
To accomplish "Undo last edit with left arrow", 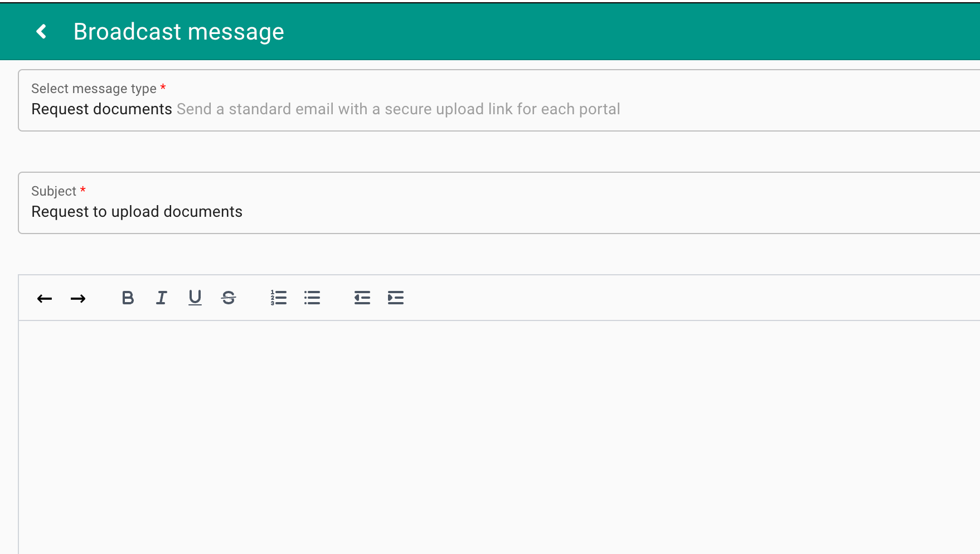I will coord(45,298).
